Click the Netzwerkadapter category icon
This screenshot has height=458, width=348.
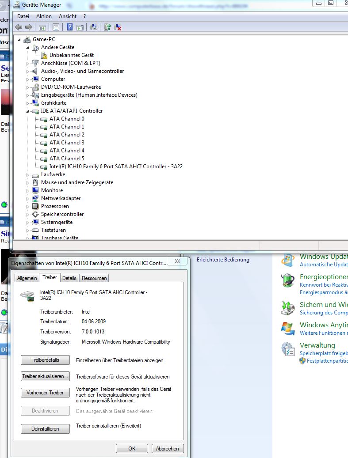(x=35, y=198)
